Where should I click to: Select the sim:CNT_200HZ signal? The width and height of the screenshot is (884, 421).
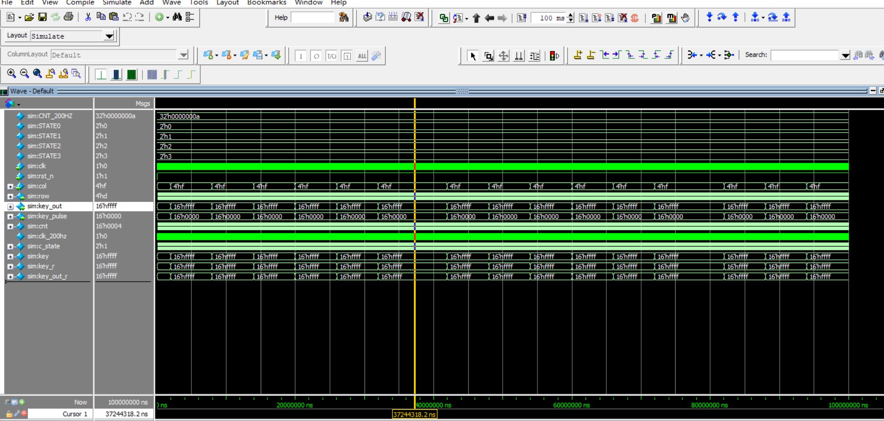50,116
